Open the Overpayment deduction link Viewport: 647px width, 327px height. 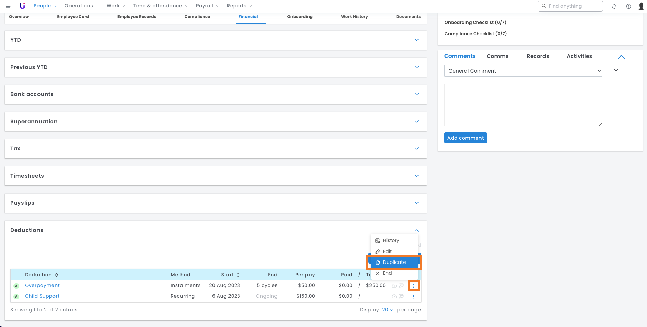42,285
